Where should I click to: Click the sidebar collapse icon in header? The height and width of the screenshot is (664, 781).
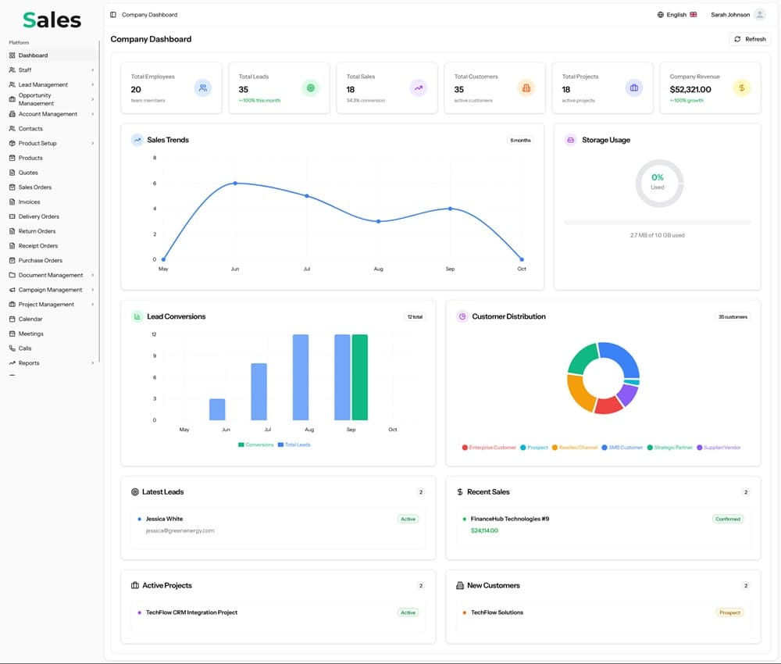113,15
